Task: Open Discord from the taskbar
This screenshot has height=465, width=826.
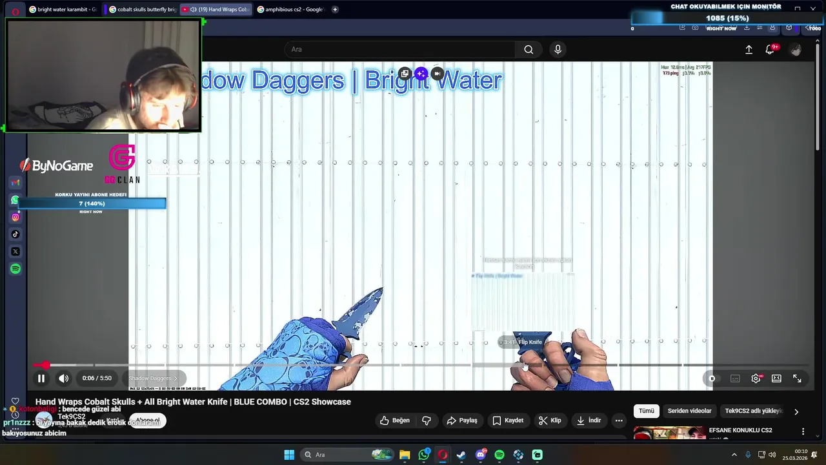Action: click(x=480, y=455)
